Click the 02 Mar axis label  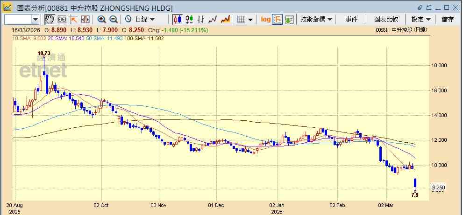(x=386, y=205)
